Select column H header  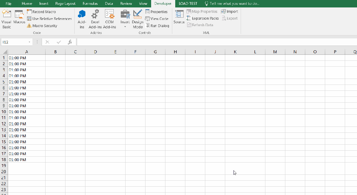click(x=175, y=52)
